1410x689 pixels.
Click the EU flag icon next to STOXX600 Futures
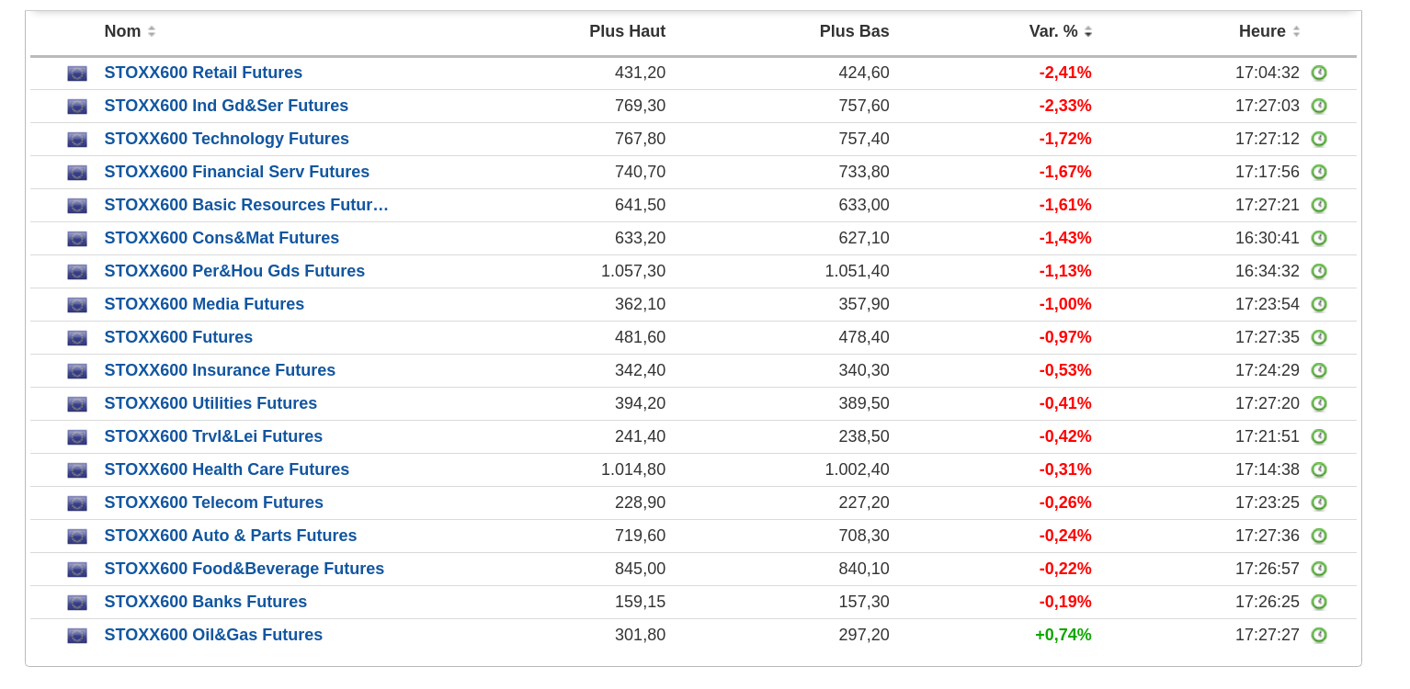click(x=77, y=338)
